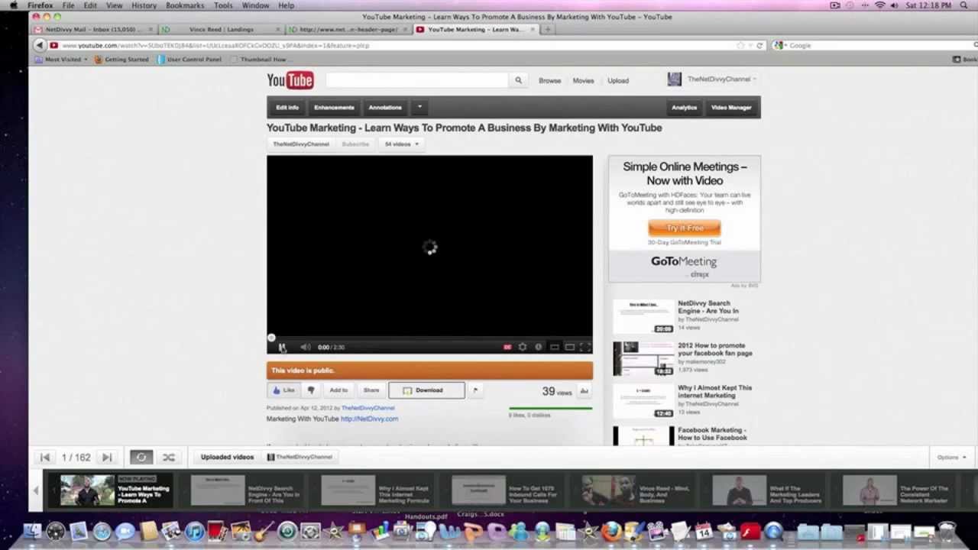
Task: Skip to the next playlist video
Action: click(107, 458)
